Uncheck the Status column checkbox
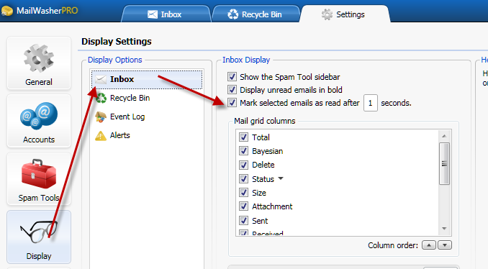 tap(244, 179)
